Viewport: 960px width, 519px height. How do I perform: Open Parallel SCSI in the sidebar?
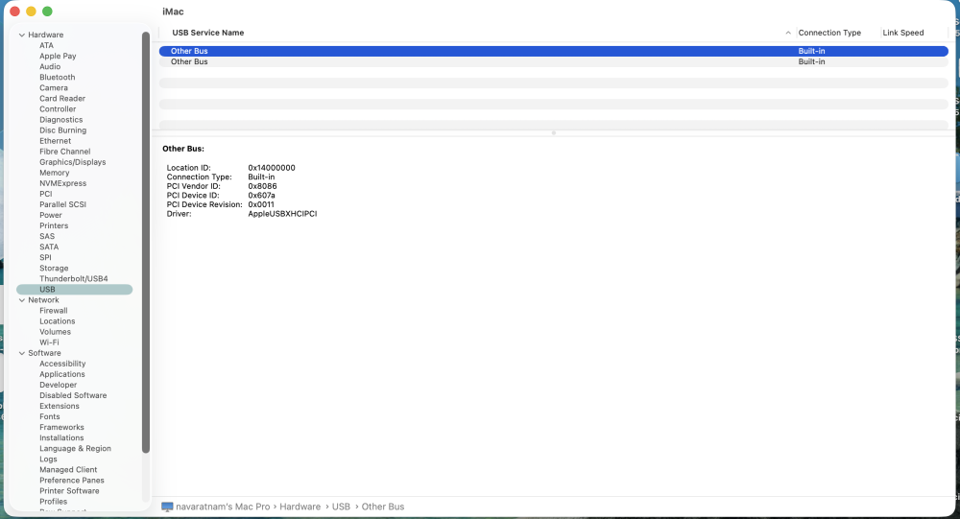[x=63, y=204]
